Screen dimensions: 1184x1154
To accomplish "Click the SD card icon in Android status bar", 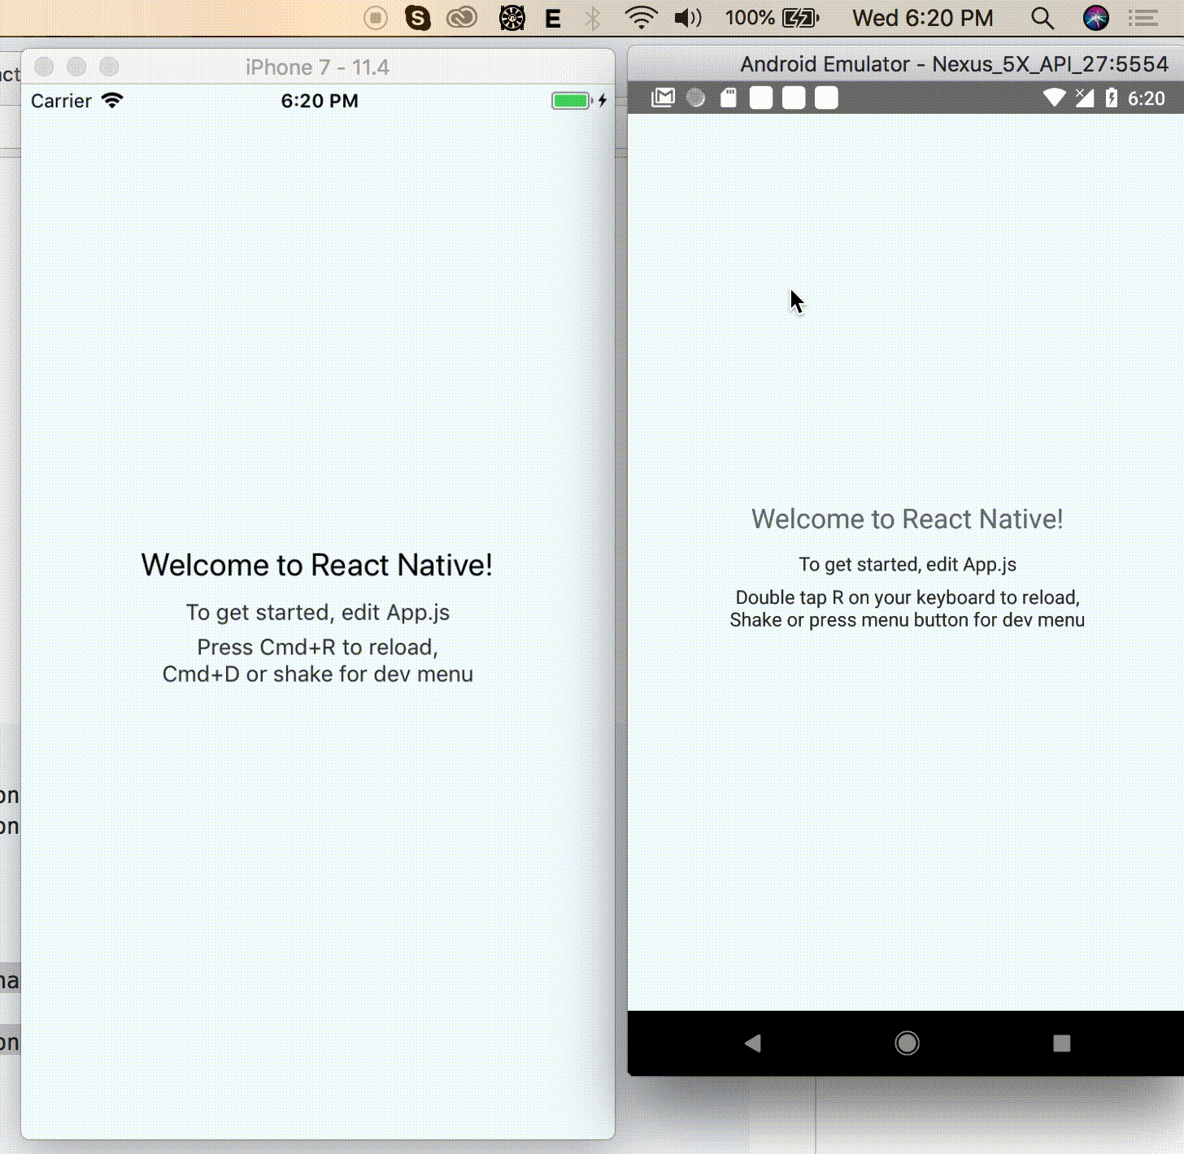I will [x=729, y=98].
